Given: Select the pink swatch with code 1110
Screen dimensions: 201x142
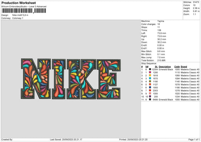Looking at the screenshot, I should [x=150, y=72].
